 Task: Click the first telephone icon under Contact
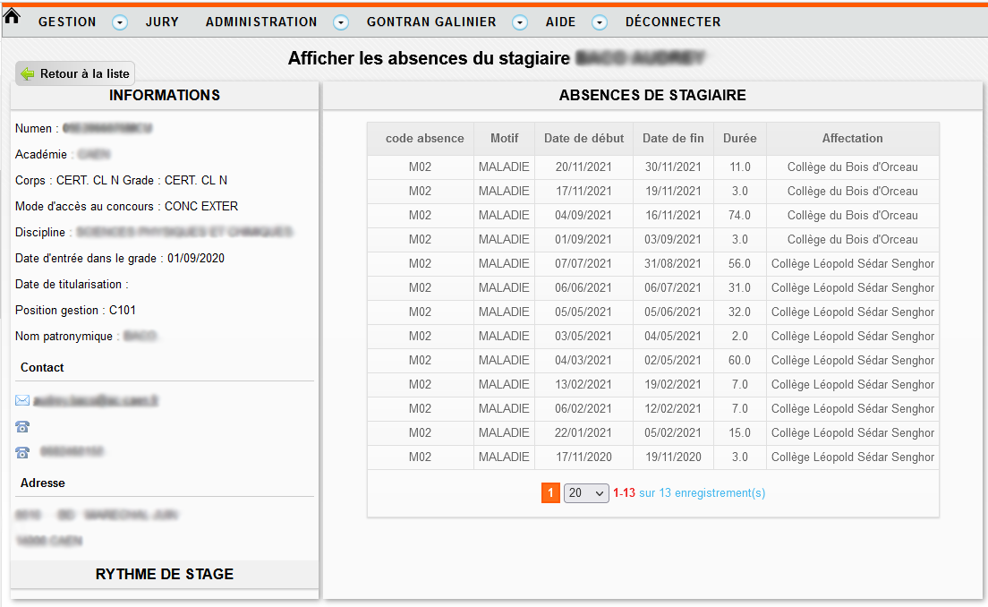[x=22, y=427]
